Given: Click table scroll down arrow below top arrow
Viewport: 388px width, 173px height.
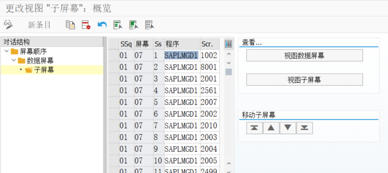Looking at the screenshot, I should click(x=228, y=63).
